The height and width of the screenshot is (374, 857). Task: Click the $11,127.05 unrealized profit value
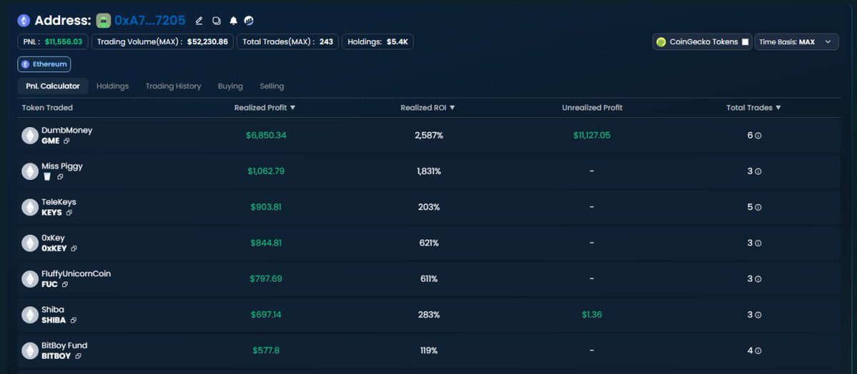tap(592, 136)
